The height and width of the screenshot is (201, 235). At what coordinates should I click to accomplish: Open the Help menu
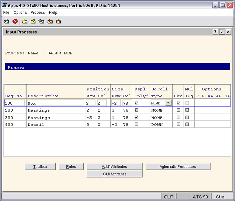53,12
